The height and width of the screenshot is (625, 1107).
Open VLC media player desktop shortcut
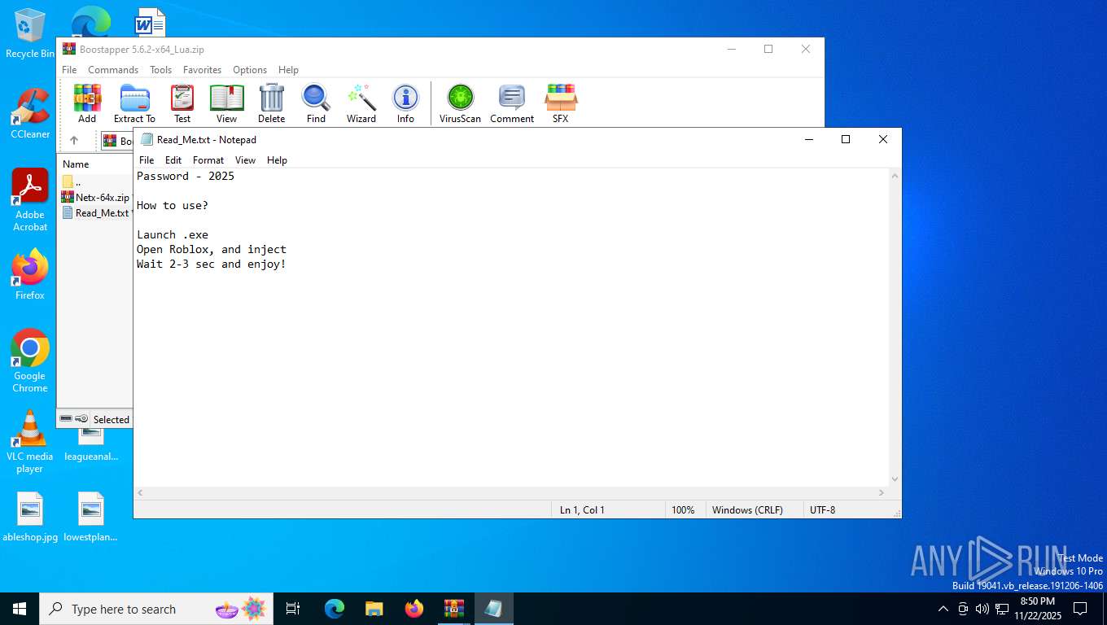click(30, 441)
